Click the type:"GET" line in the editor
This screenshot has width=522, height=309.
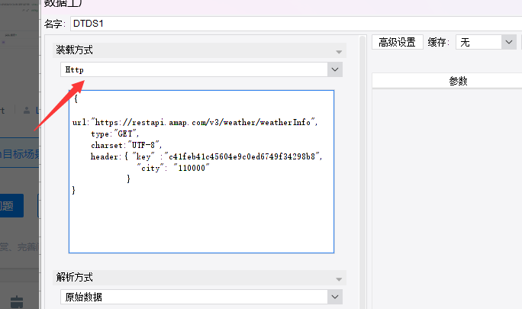click(114, 134)
